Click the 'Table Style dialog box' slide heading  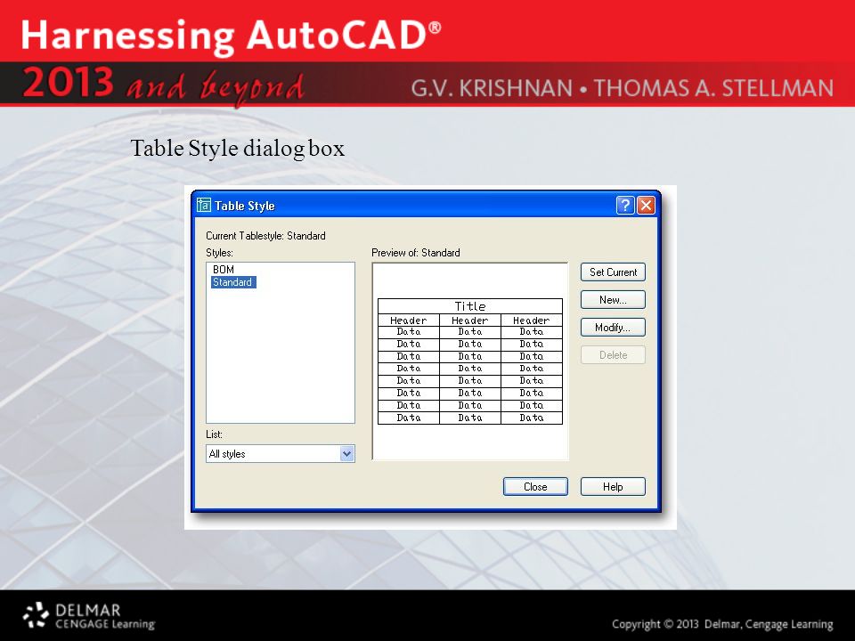[238, 149]
